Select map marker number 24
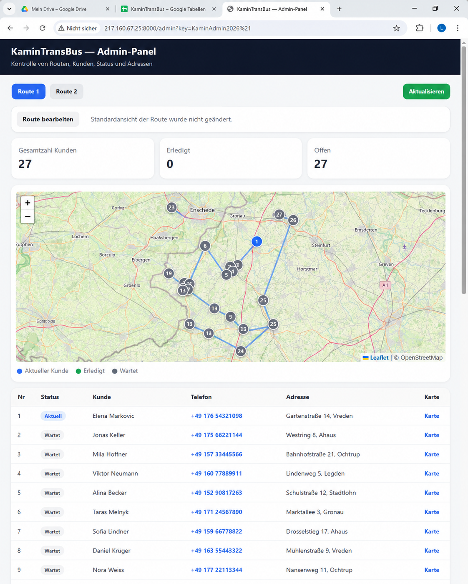 240,351
